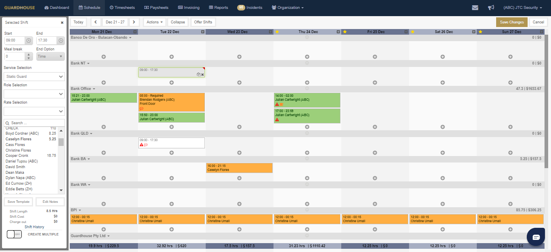Open the announcements megaphone icon

pos(491,8)
